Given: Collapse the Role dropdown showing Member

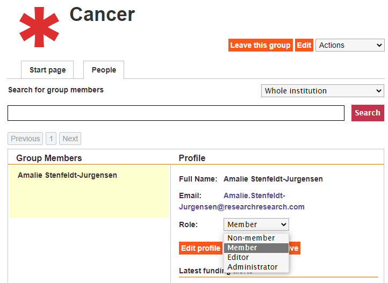Looking at the screenshot, I should pyautogui.click(x=256, y=225).
